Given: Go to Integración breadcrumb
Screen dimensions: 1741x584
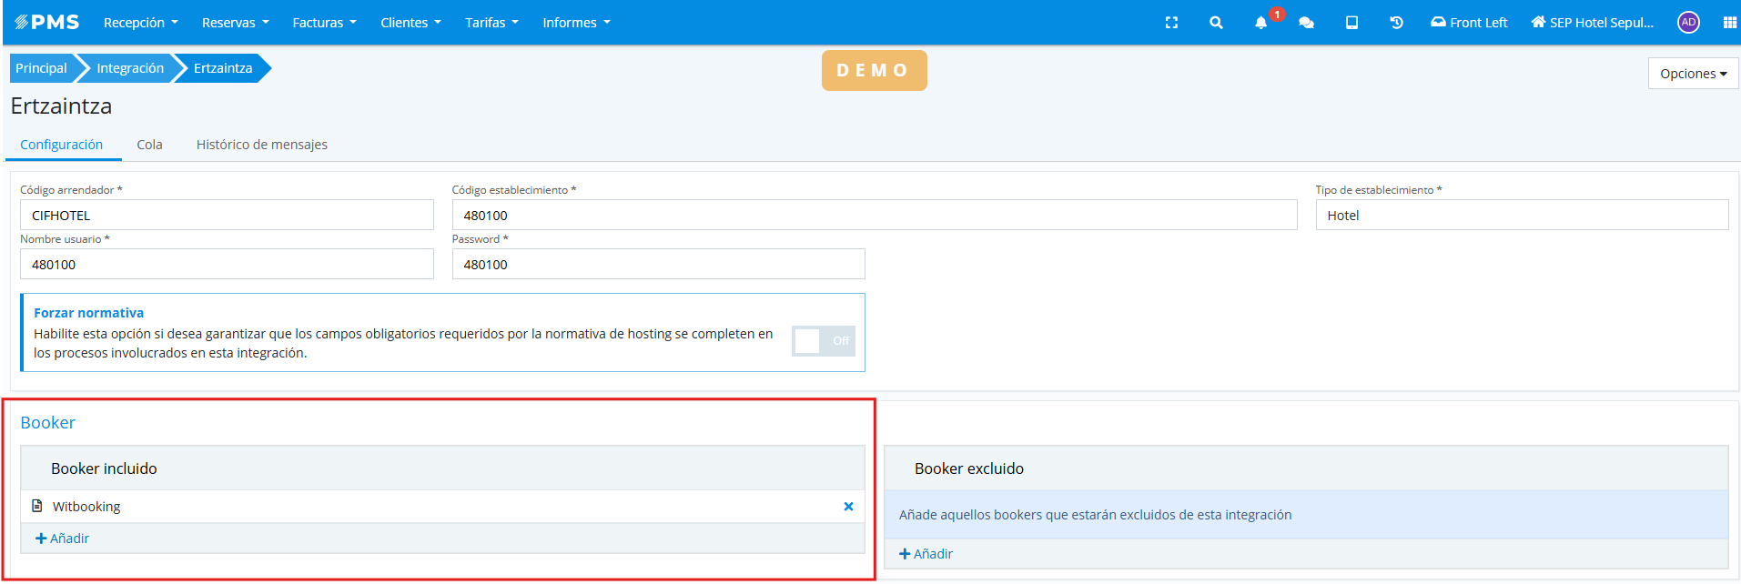Looking at the screenshot, I should 130,68.
